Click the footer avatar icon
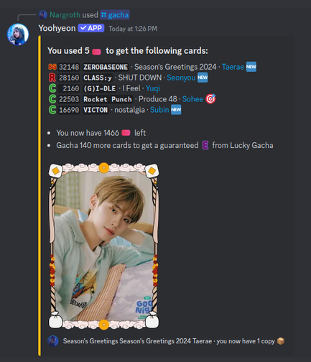The width and height of the screenshot is (311, 362). point(53,341)
